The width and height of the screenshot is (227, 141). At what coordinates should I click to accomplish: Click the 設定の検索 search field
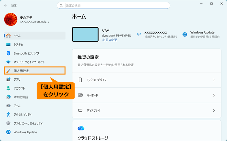tap(113, 5)
